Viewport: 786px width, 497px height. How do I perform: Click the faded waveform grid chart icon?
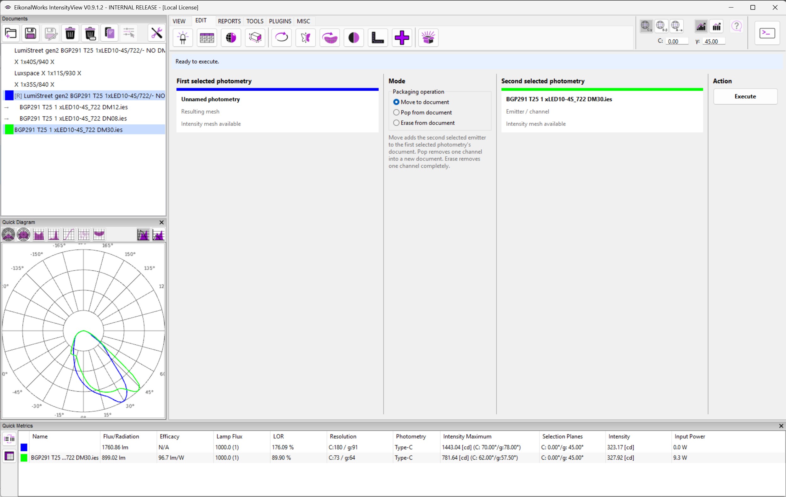pos(84,234)
